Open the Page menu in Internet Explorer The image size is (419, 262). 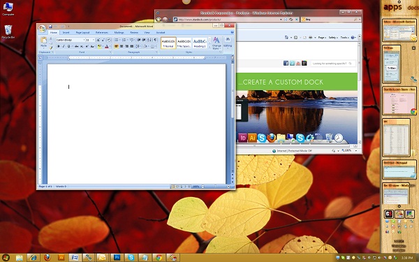(x=322, y=38)
